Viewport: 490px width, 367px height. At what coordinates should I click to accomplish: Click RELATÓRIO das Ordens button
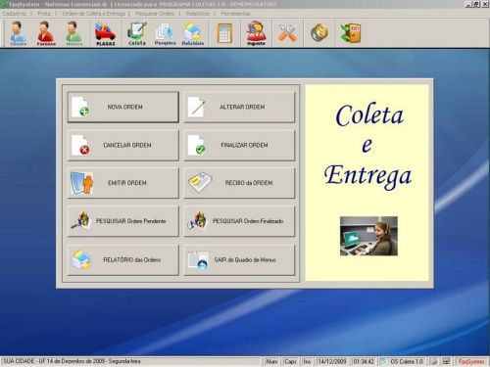[x=123, y=260]
